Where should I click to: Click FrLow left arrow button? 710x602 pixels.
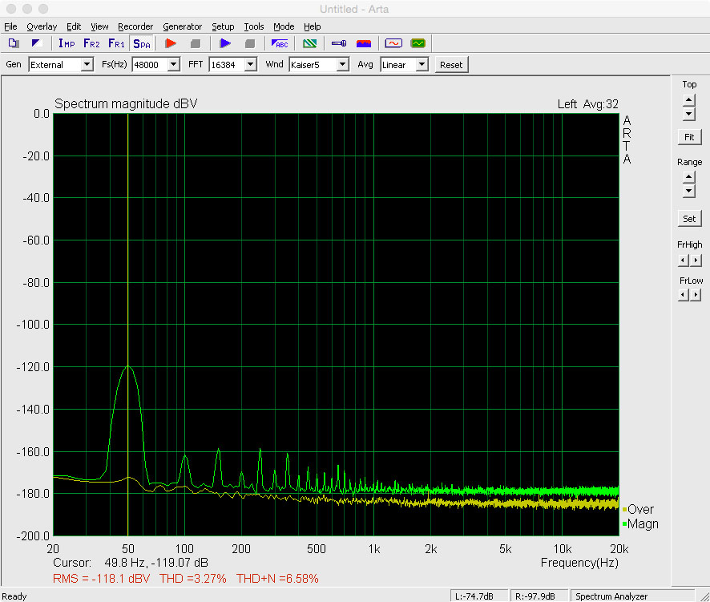click(684, 295)
